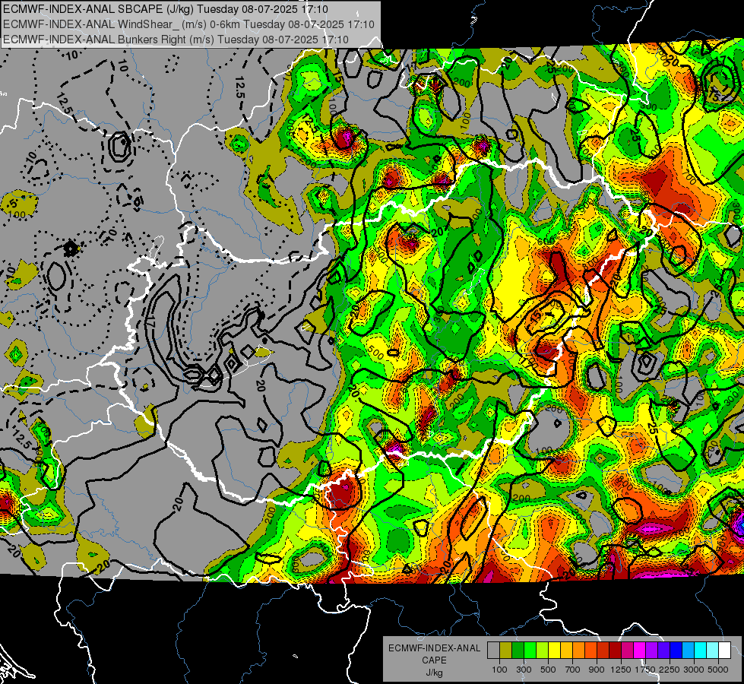This screenshot has height=684, width=744.
Task: Click the 100 value under the legend bar
Action: coord(499,670)
